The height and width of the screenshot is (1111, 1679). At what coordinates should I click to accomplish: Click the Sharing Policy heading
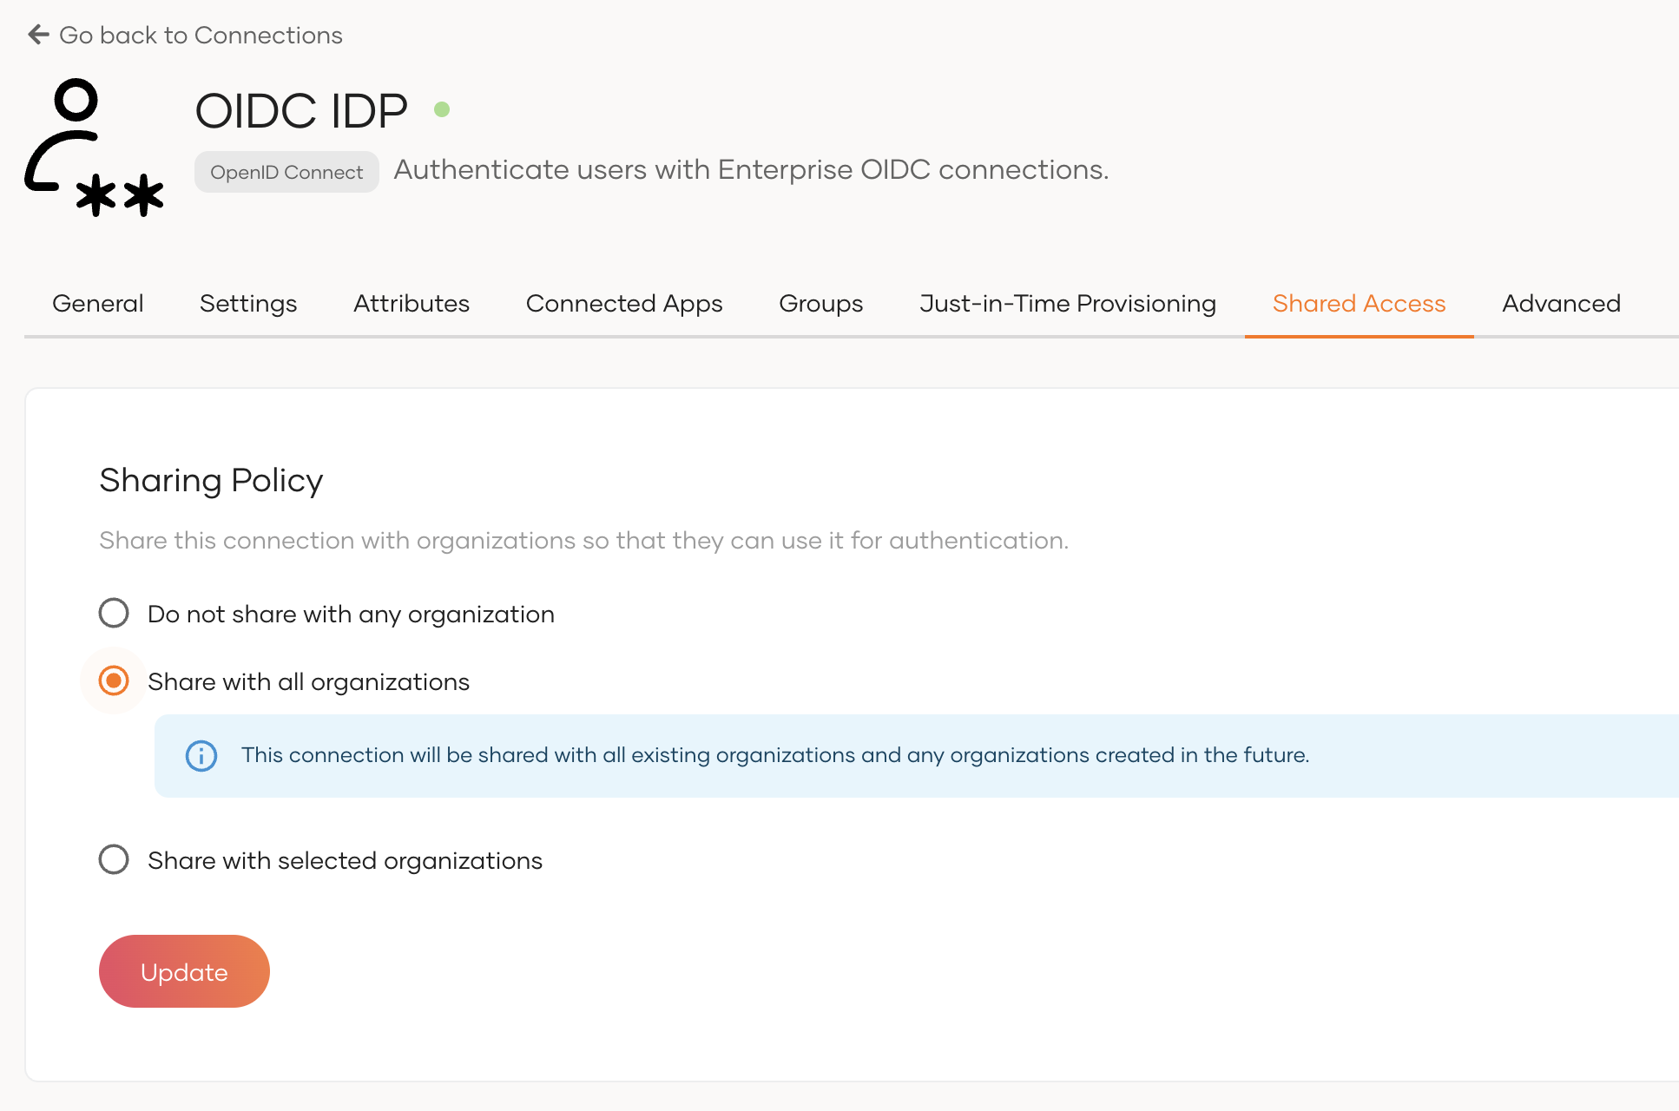coord(211,480)
